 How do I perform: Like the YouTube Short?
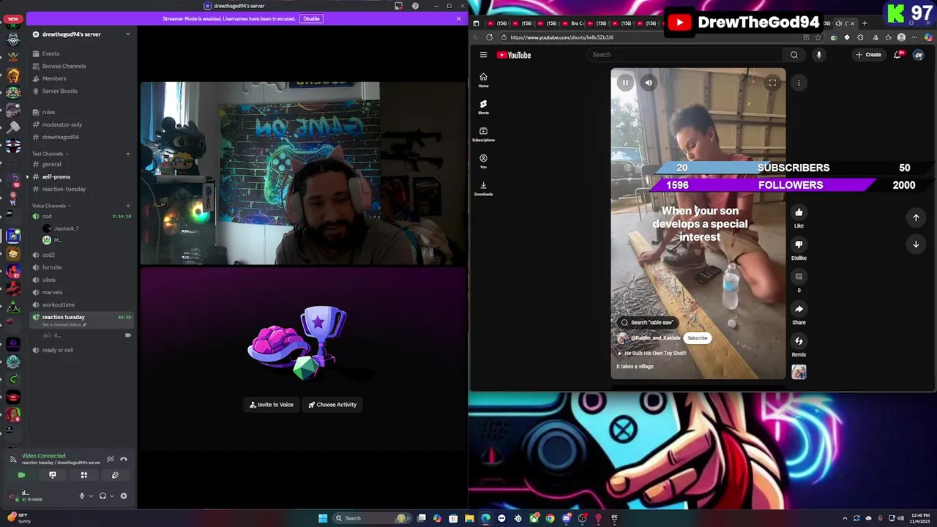(799, 213)
